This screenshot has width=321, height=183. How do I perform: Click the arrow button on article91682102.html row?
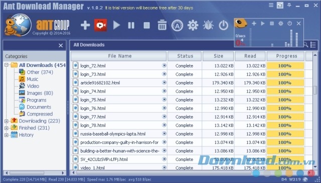164,82
